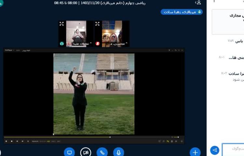Send the chat message with arrow button
This screenshot has height=156, width=244.
coord(215,150)
